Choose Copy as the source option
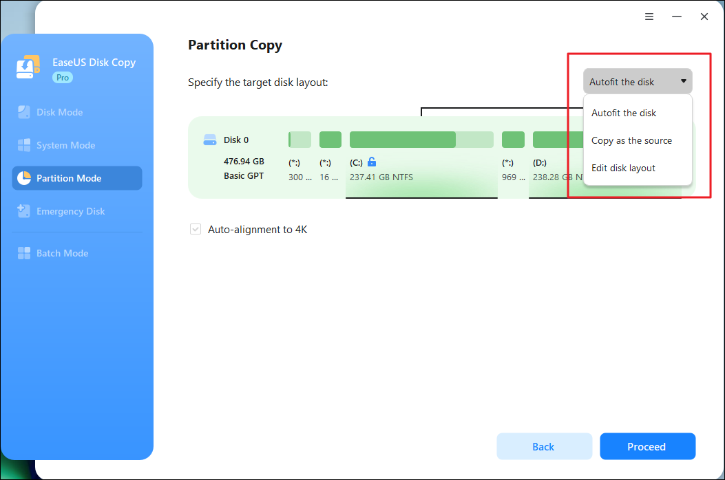Image resolution: width=725 pixels, height=480 pixels. 631,140
